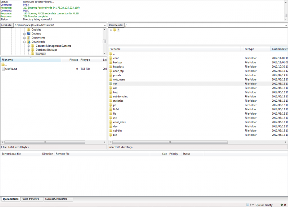Click the conf folder icon in remote list
The width and height of the screenshot is (288, 207).
(111, 58)
